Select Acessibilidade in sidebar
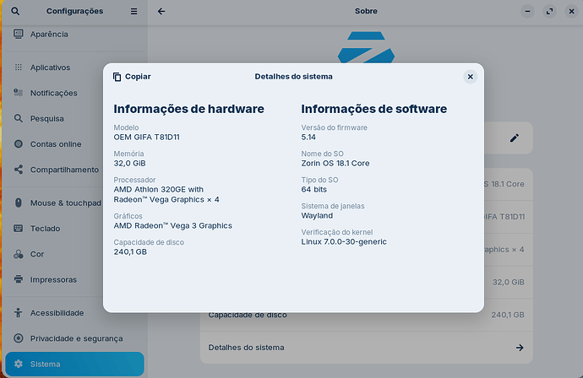The width and height of the screenshot is (583, 378). (74, 313)
